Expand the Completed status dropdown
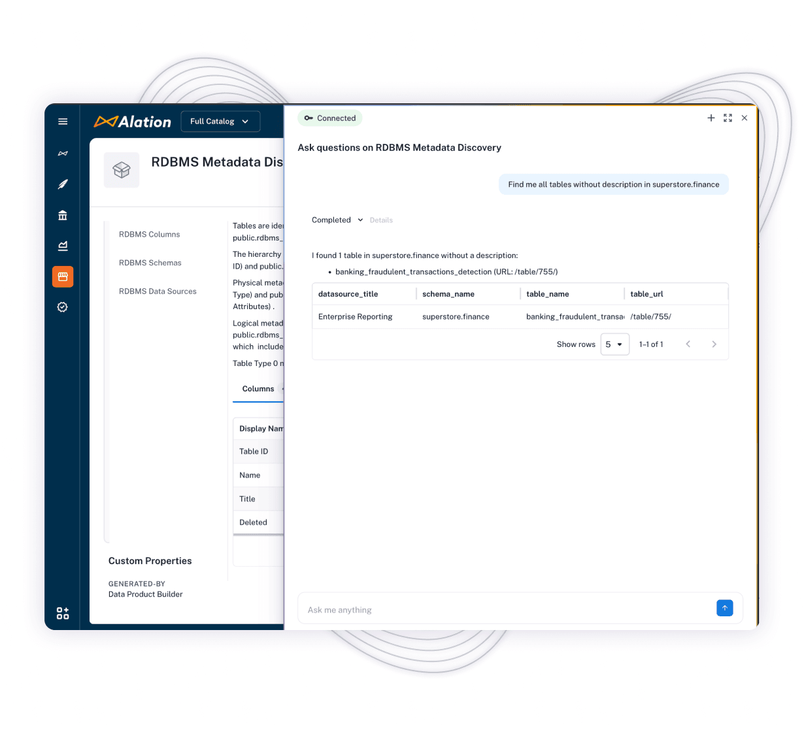 337,220
